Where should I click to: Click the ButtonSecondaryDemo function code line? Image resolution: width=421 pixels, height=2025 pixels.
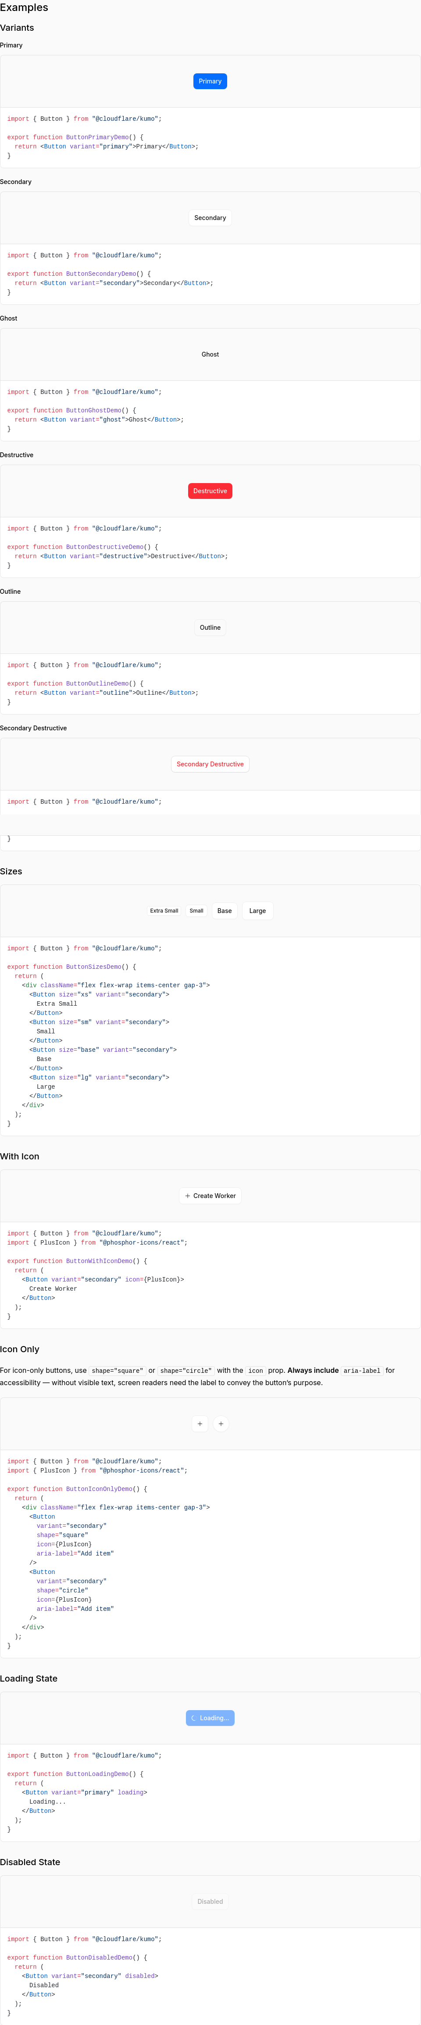click(x=79, y=274)
